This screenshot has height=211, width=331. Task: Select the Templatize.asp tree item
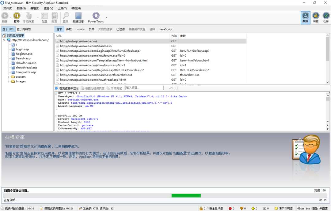(26, 72)
